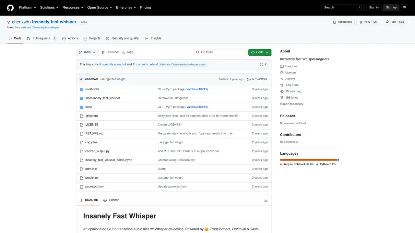The width and height of the screenshot is (415, 233).
Task: Open the insanely-fast-whisper repository title link
Action: tap(54, 22)
